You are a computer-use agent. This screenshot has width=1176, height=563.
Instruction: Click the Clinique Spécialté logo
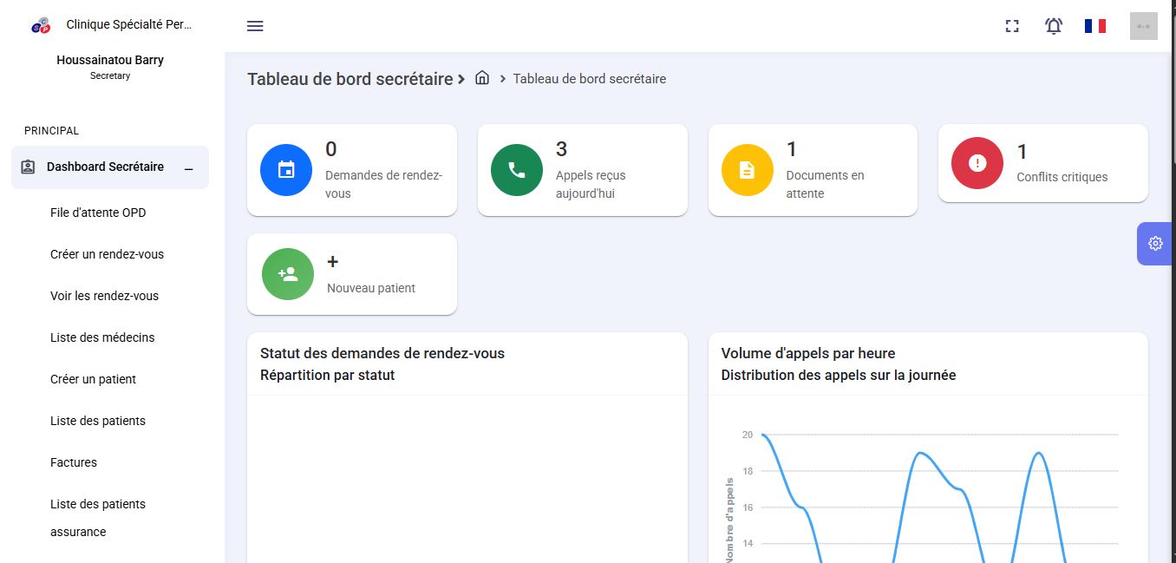[40, 25]
